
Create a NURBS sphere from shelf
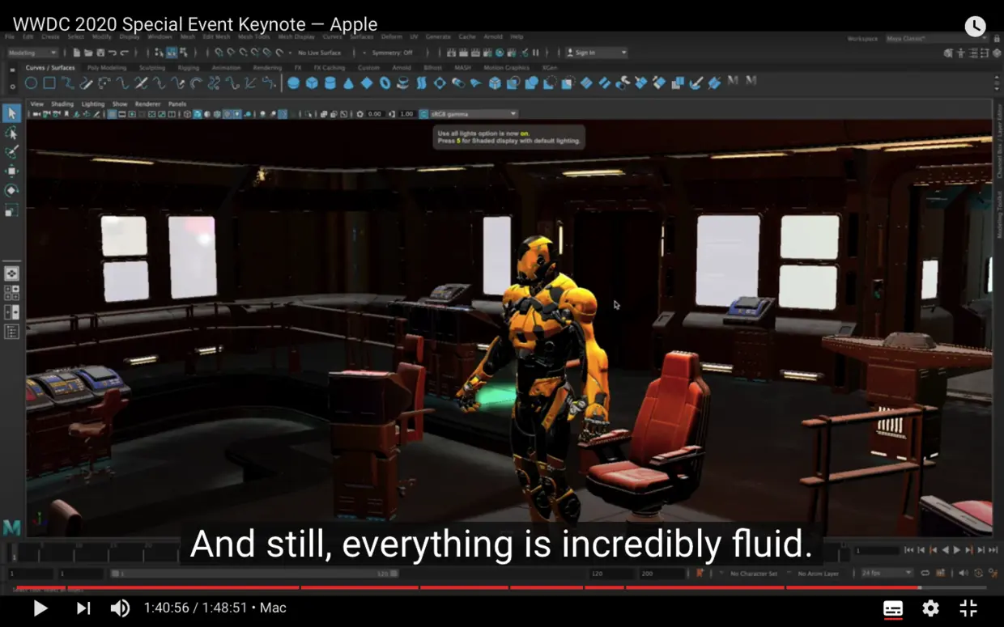[x=293, y=83]
